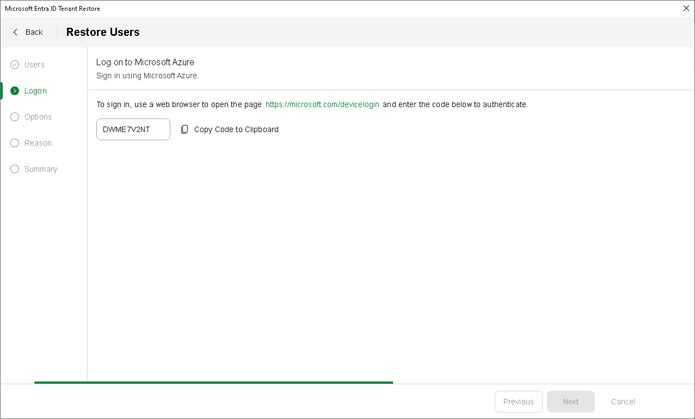Click the Users step checkmark icon

15,65
